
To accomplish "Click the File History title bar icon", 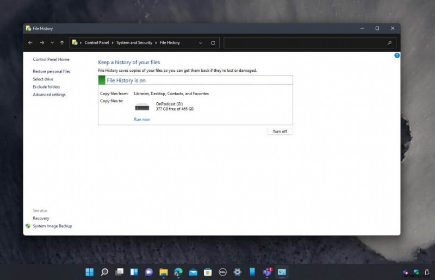I will tap(28, 28).
